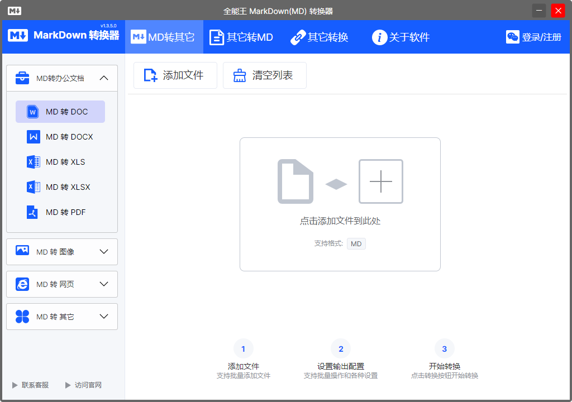The height and width of the screenshot is (402, 572).
Task: Click the MarkDown 转换器 logo icon
Action: pos(17,35)
